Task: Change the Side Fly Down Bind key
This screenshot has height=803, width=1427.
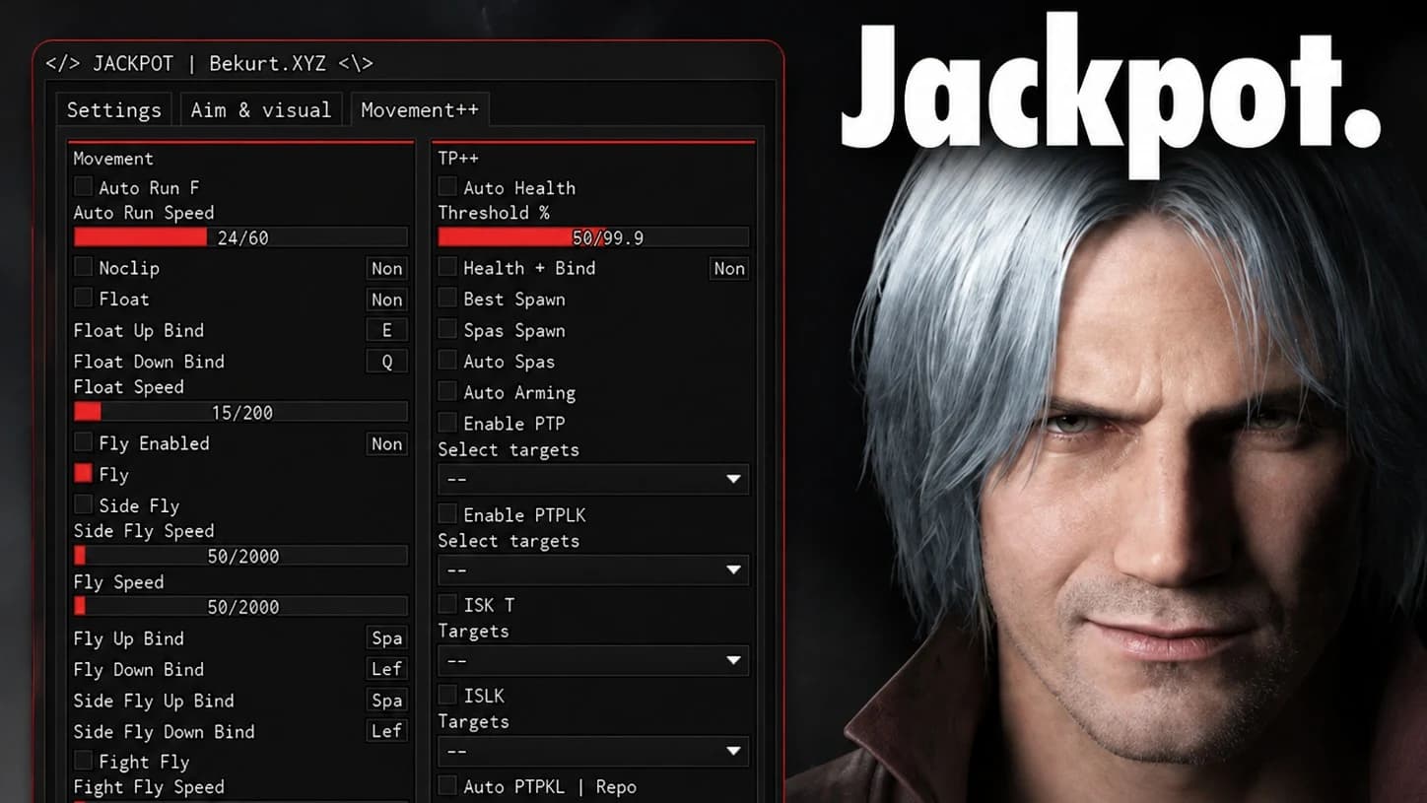Action: coord(386,731)
